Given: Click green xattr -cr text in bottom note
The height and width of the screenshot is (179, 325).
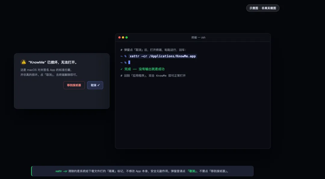Looking at the screenshot, I should 61,171.
